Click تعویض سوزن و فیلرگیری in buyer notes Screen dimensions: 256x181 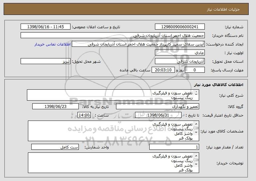coord(173,156)
